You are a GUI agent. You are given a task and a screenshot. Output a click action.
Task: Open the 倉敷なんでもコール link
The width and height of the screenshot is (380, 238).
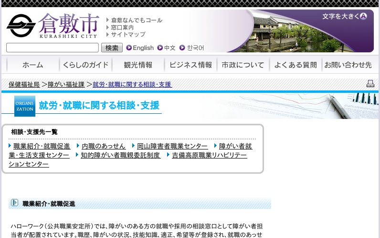pyautogui.click(x=137, y=20)
